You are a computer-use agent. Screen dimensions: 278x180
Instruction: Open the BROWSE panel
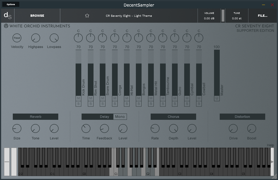click(37, 16)
